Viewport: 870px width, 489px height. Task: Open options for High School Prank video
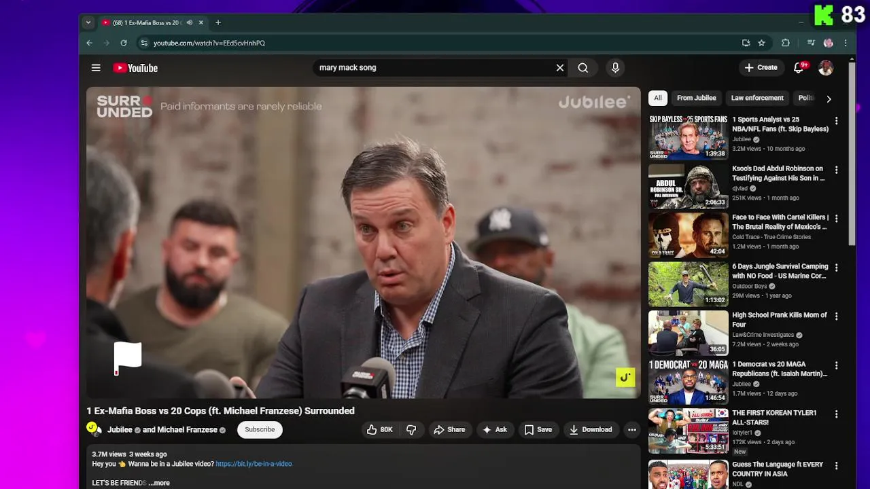click(x=836, y=316)
